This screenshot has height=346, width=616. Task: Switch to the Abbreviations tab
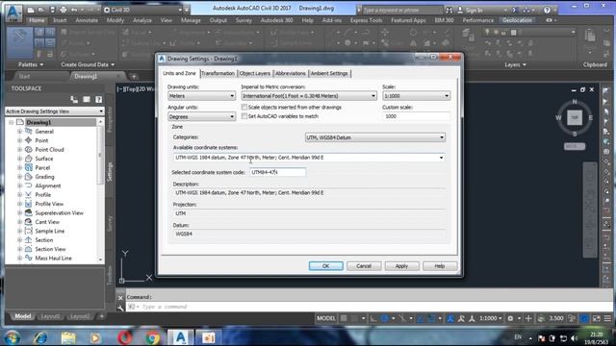[291, 73]
